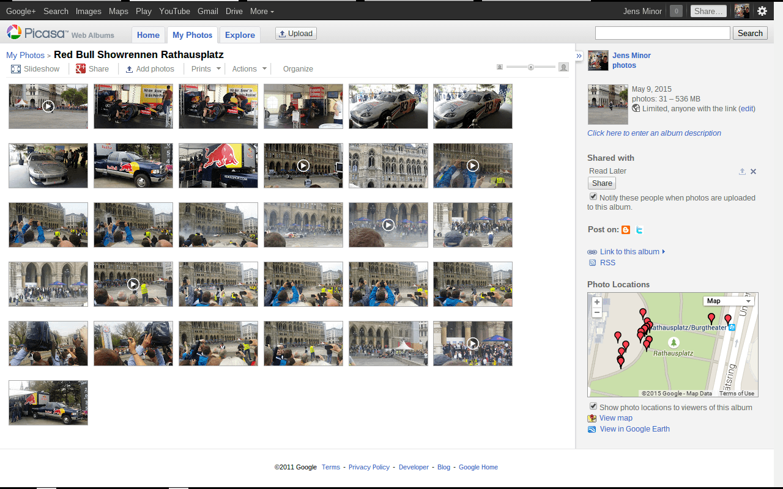
Task: Zoom in on the photo locations map
Action: pos(597,302)
